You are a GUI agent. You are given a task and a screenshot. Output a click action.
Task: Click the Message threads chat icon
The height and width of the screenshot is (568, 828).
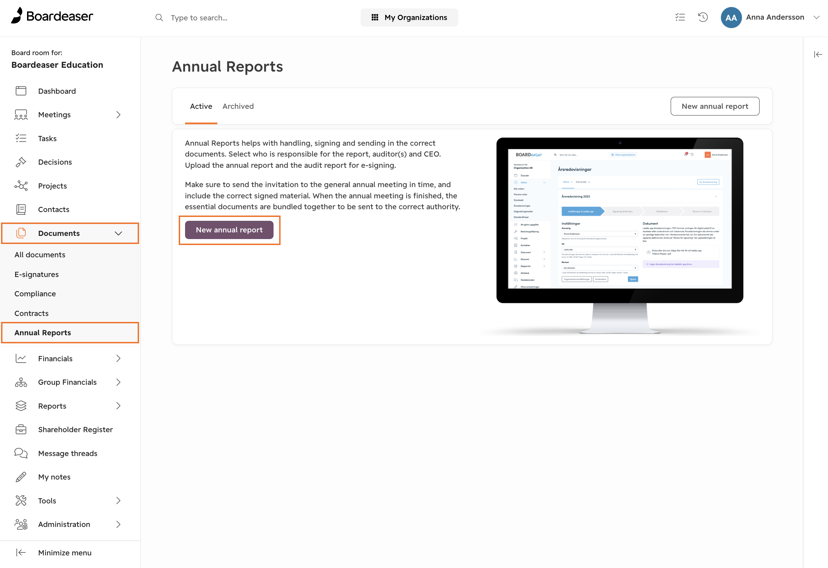pyautogui.click(x=21, y=453)
